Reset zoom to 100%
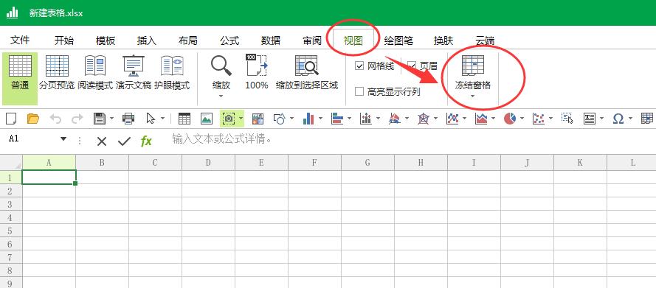This screenshot has width=656, height=288. pos(257,73)
